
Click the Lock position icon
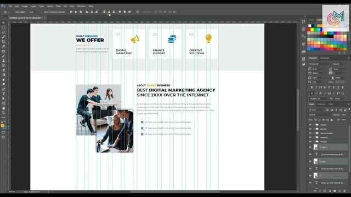click(324, 120)
